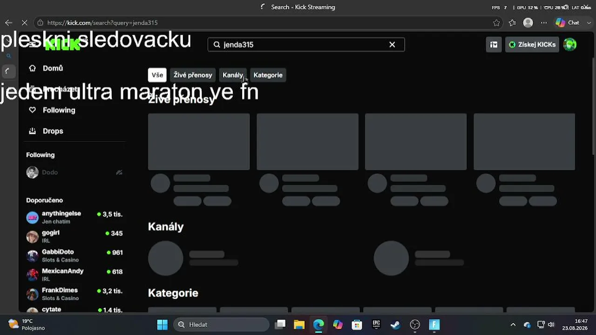Open GabbiDoto channel avatar
Image resolution: width=596 pixels, height=335 pixels.
(32, 256)
